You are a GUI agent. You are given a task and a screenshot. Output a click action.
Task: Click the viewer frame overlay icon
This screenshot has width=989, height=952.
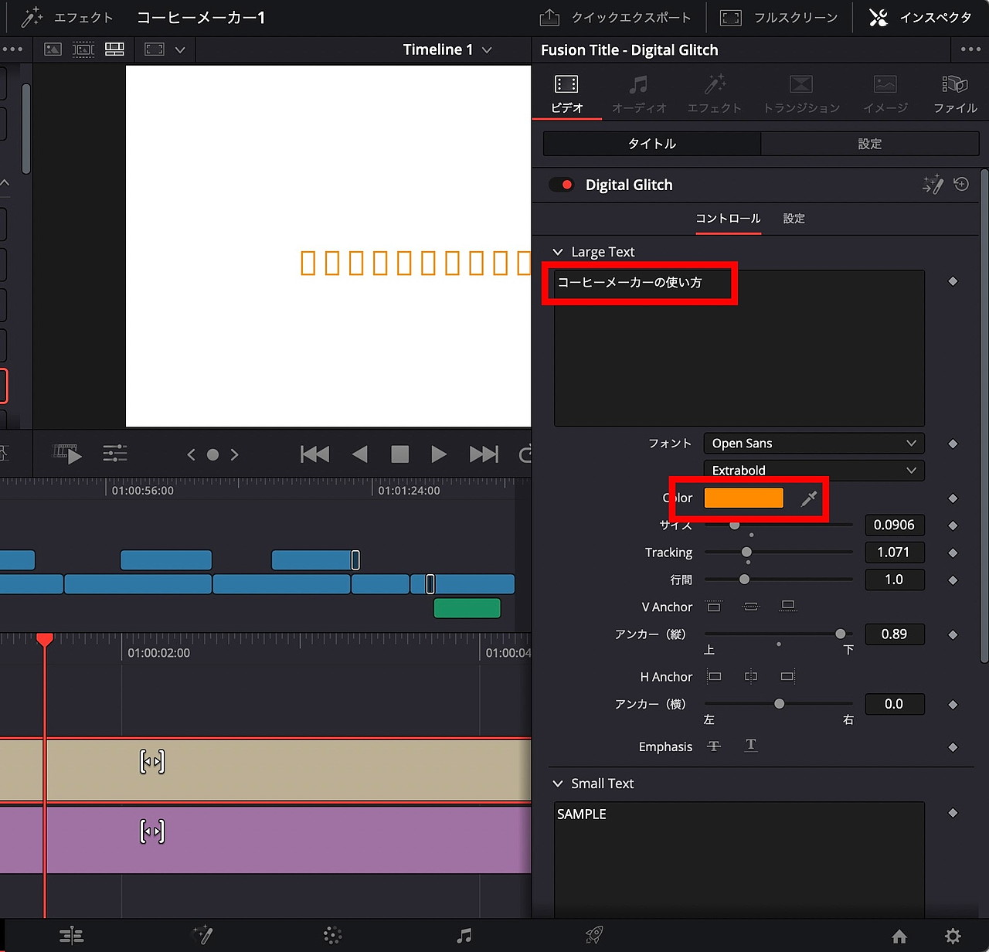tap(155, 49)
